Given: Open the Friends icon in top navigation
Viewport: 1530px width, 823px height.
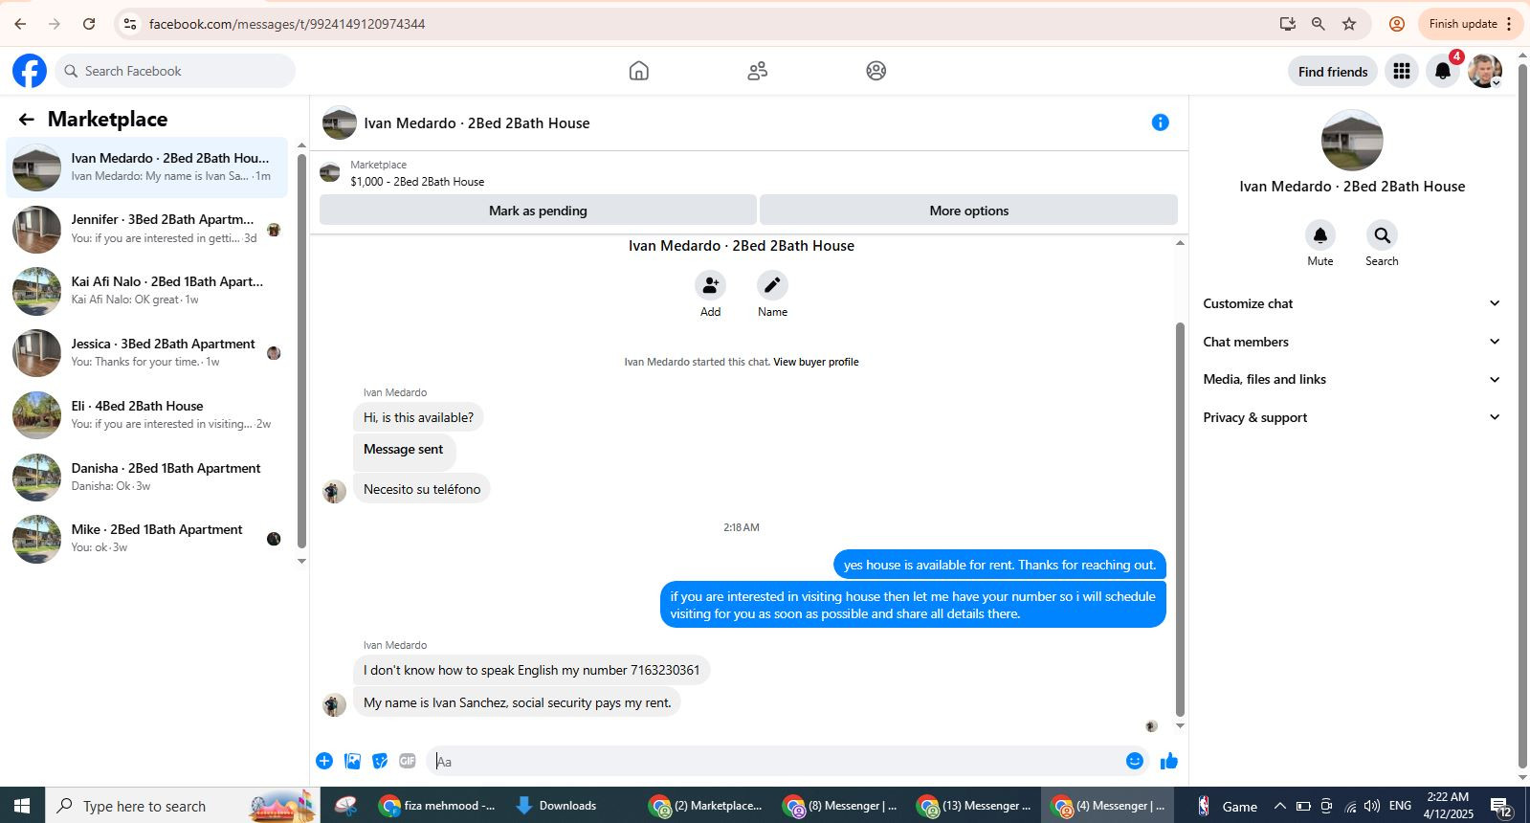Looking at the screenshot, I should point(758,71).
